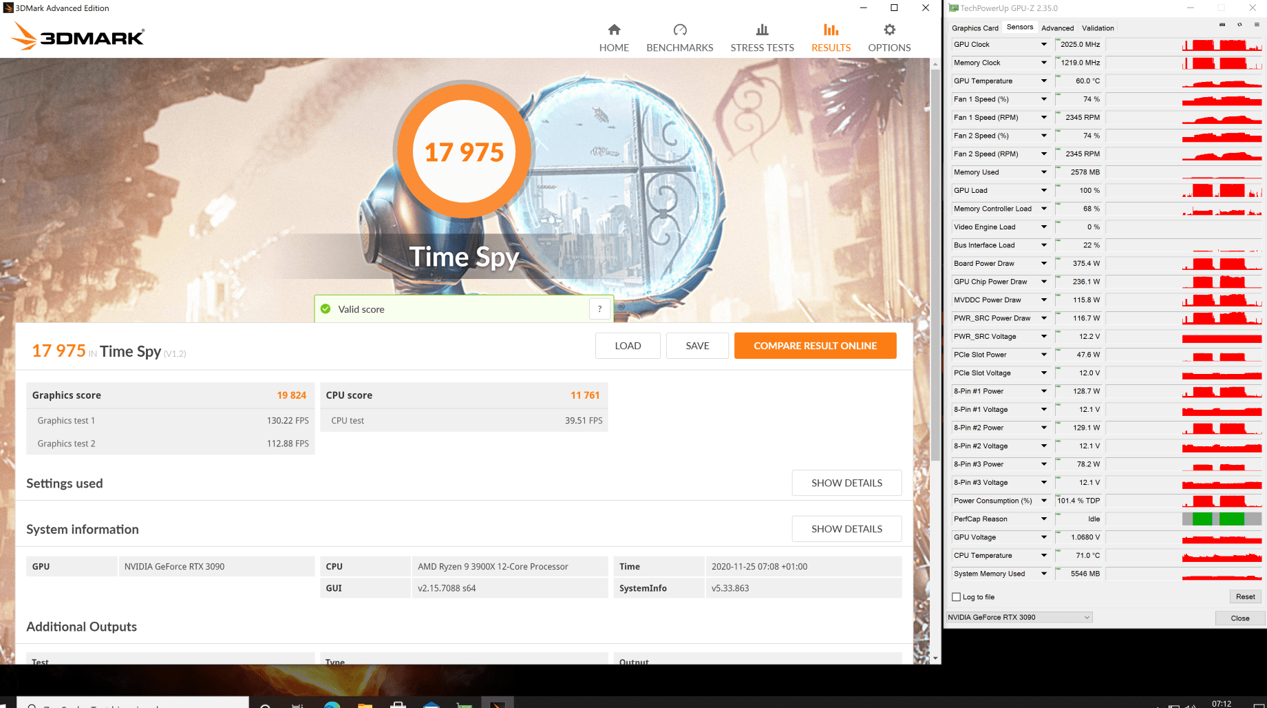
Task: Click the LOAD button
Action: click(x=628, y=346)
